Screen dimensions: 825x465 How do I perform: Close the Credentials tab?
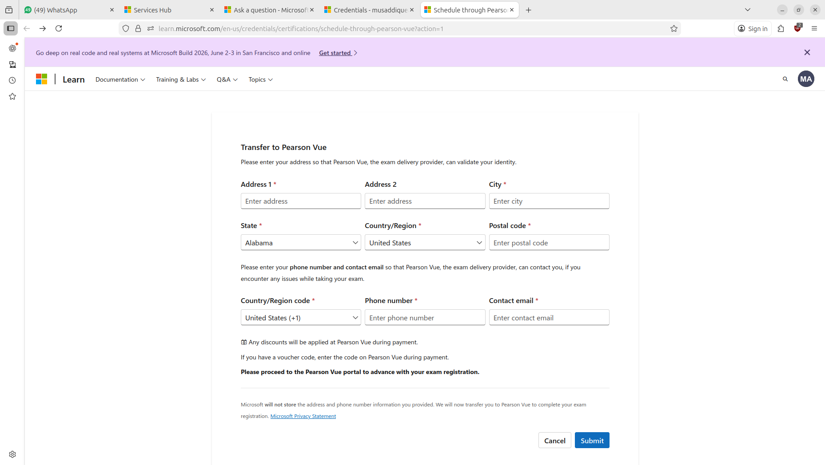[x=412, y=10]
